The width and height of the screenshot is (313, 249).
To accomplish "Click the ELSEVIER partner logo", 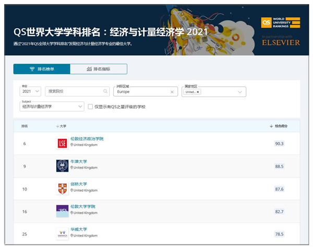I will click(281, 42).
